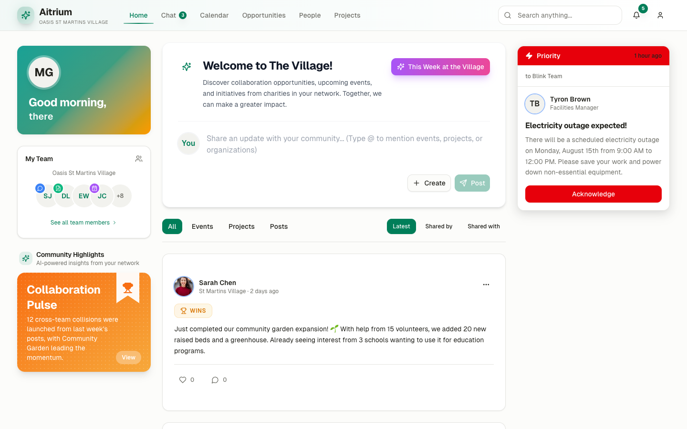Image resolution: width=687 pixels, height=429 pixels.
Task: Click the EW team member avatar
Action: click(x=84, y=196)
